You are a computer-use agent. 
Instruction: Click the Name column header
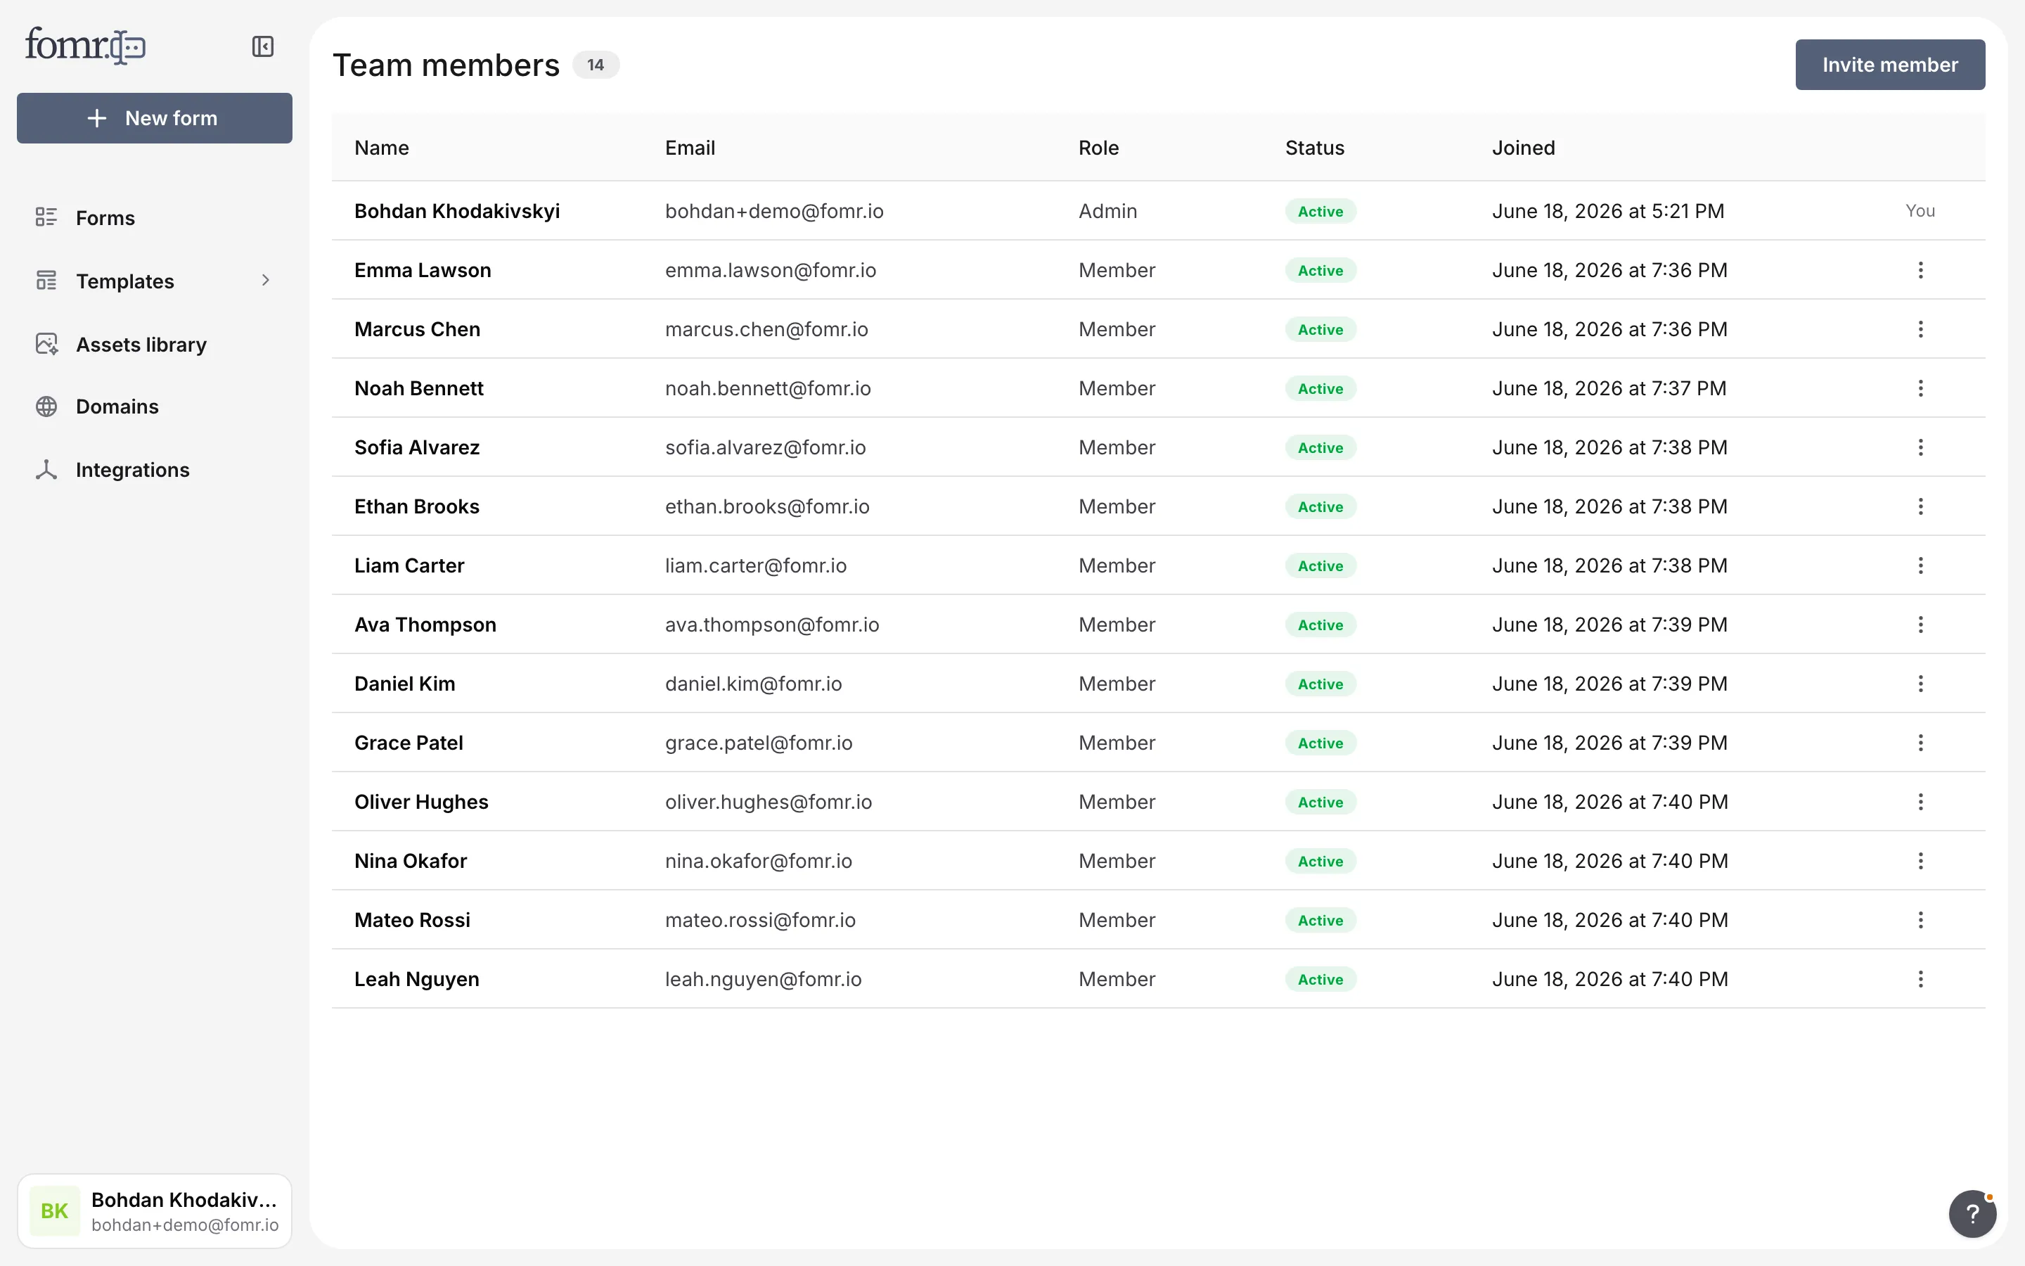[x=382, y=148]
